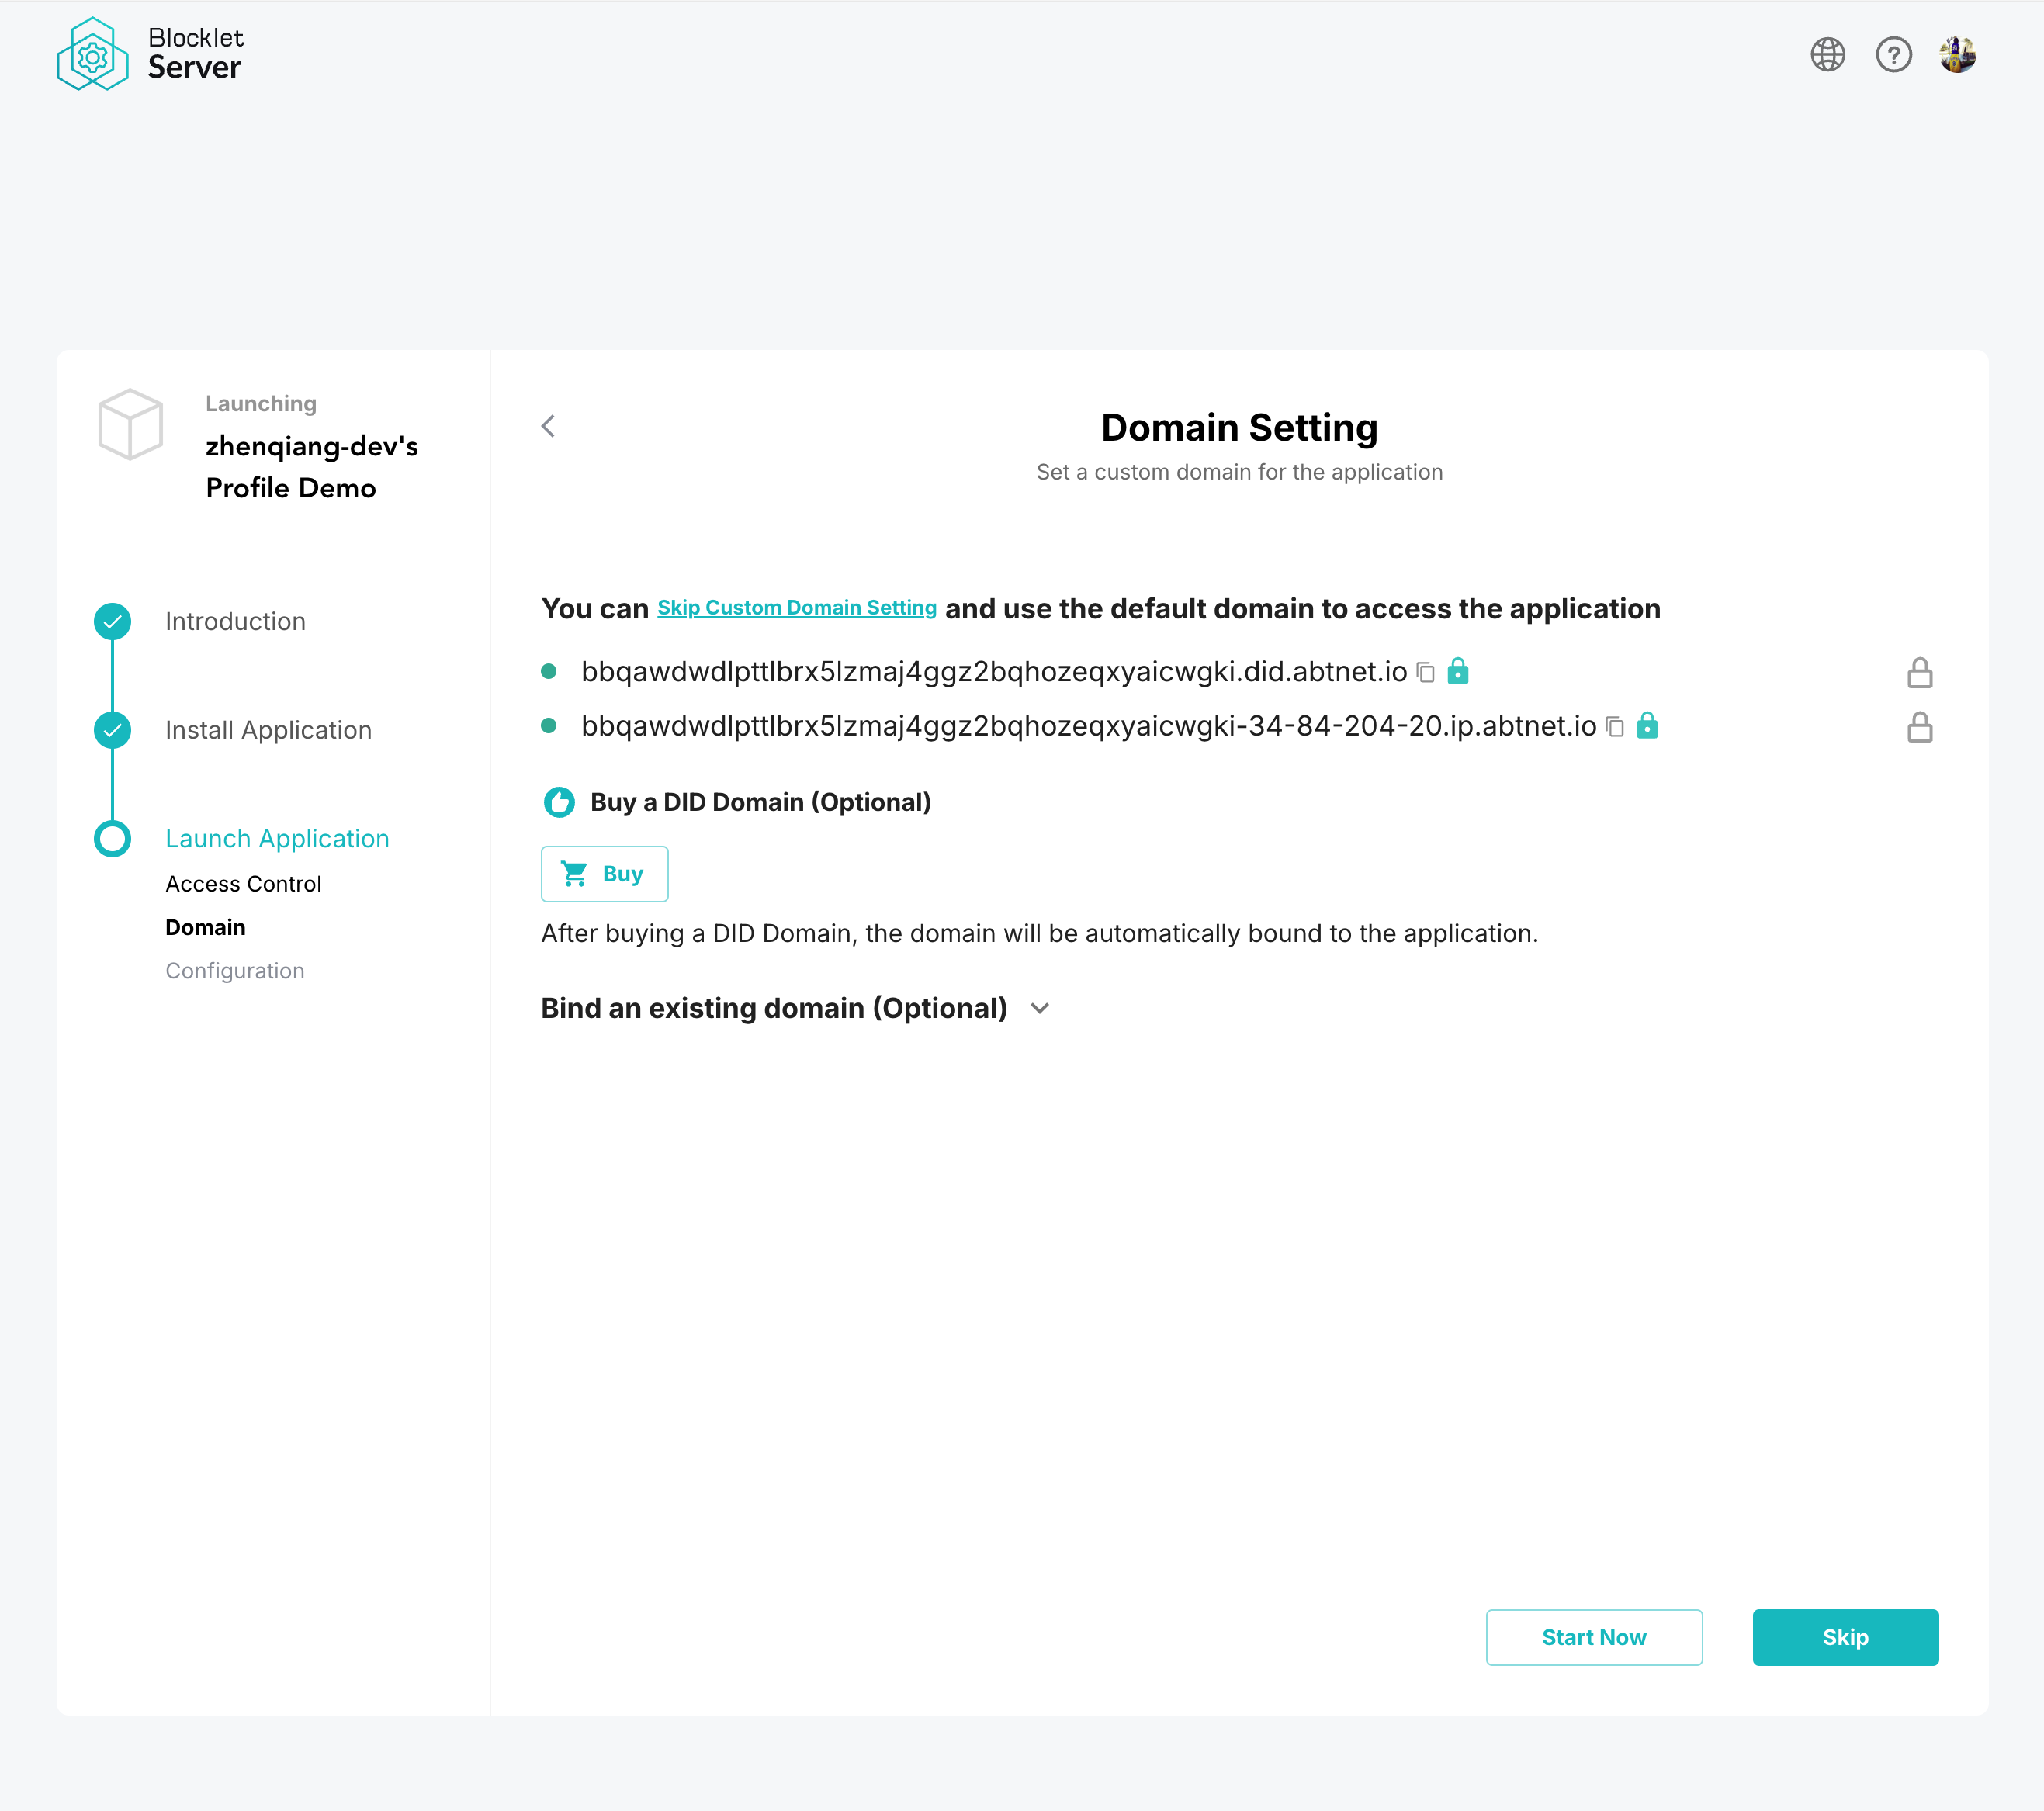The width and height of the screenshot is (2044, 1811).
Task: Open the help question mark icon
Action: [1893, 54]
